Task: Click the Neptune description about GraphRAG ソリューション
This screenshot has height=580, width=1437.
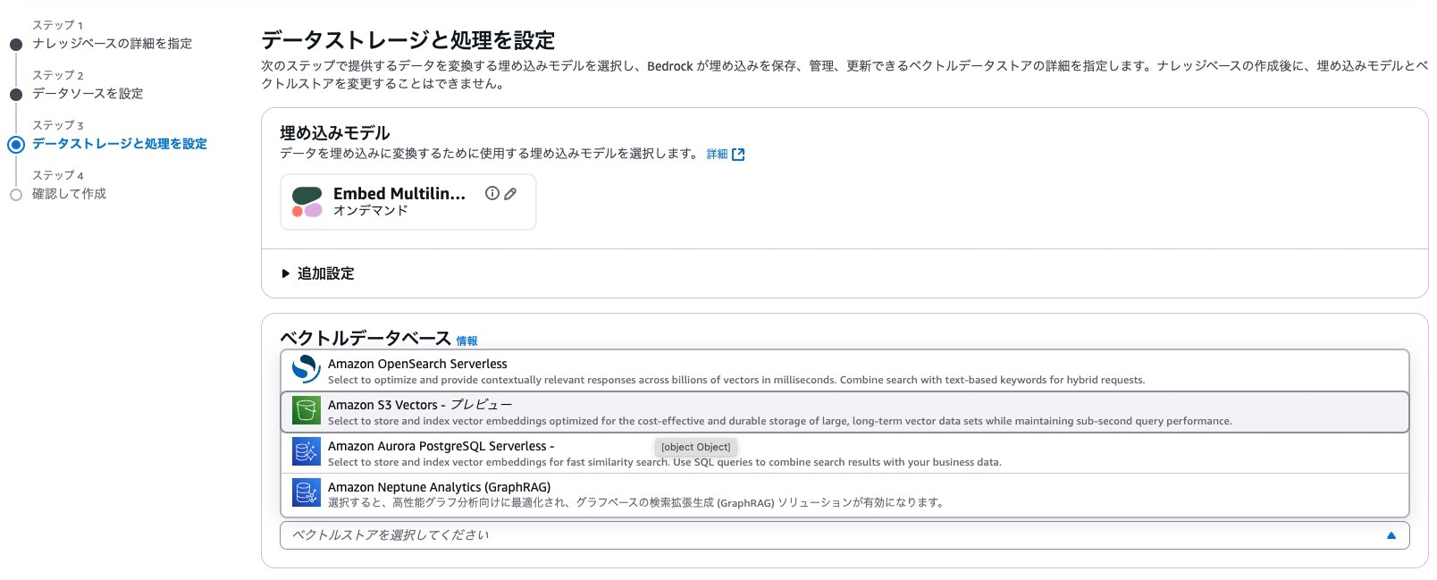Action: pyautogui.click(x=636, y=503)
